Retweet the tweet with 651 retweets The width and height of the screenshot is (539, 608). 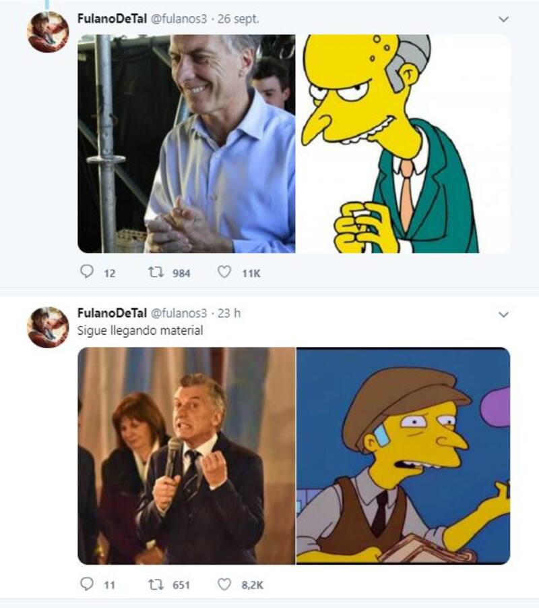coord(155,584)
